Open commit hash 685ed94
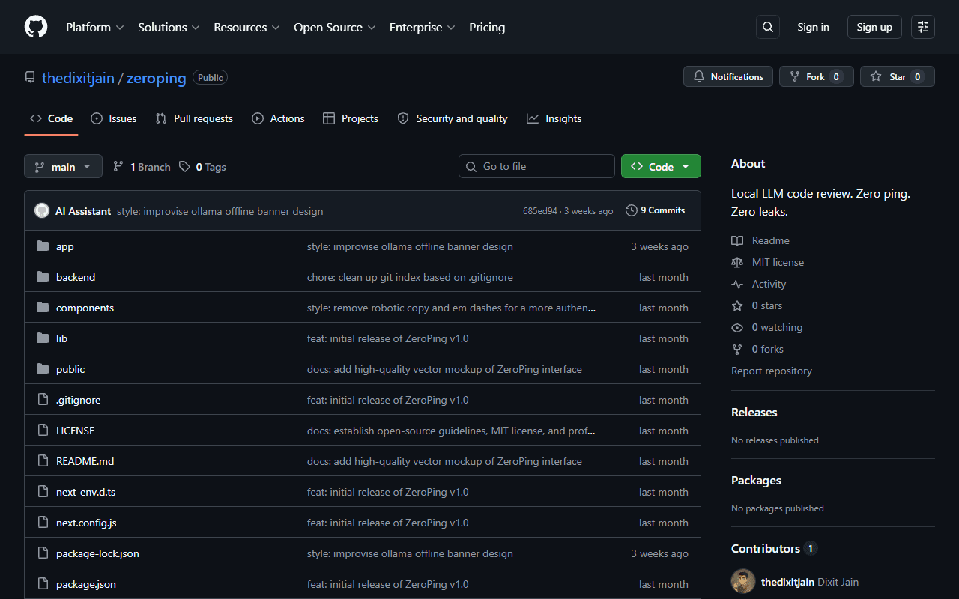 click(x=540, y=211)
